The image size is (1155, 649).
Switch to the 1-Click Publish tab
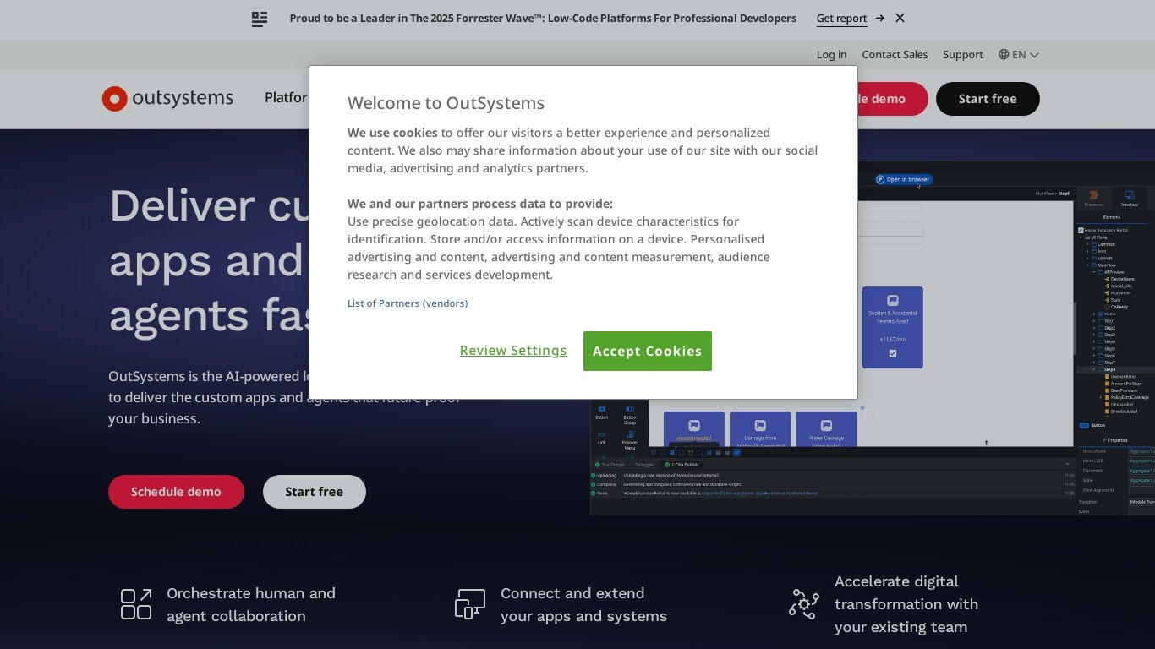point(682,465)
